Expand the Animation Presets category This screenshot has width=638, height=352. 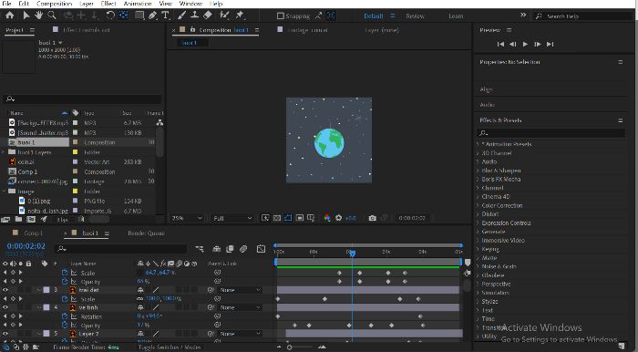pos(478,144)
